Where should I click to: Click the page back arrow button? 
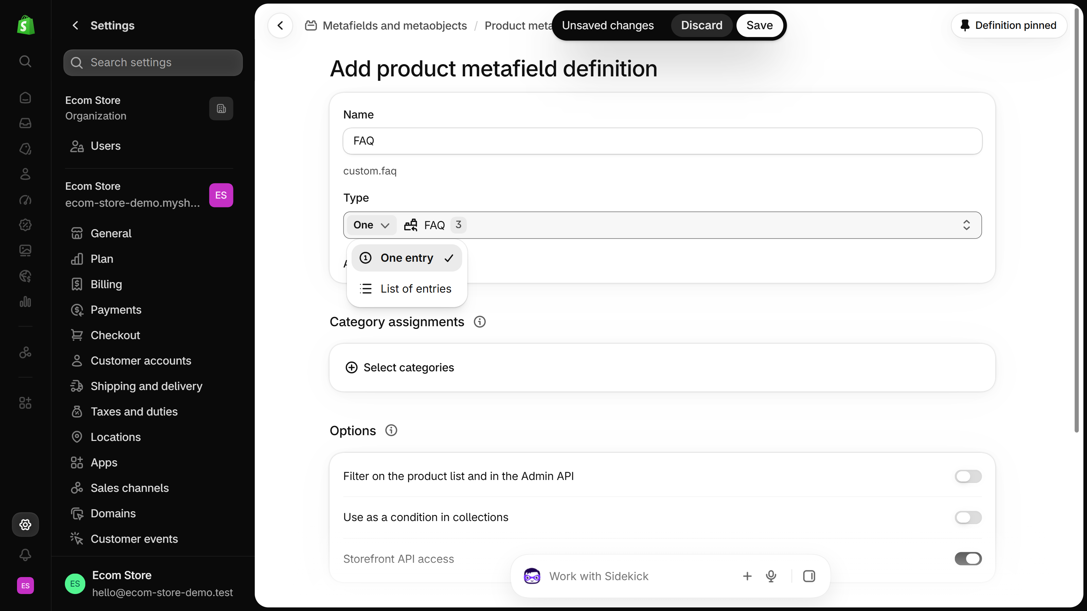(x=280, y=26)
